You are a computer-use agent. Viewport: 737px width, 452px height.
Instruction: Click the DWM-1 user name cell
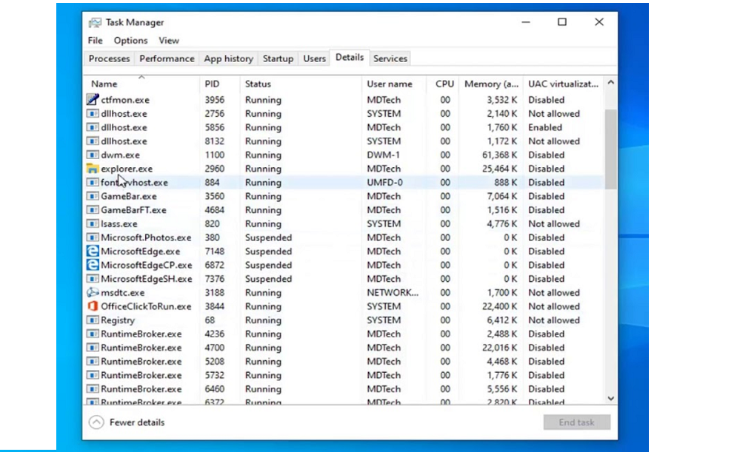(384, 155)
